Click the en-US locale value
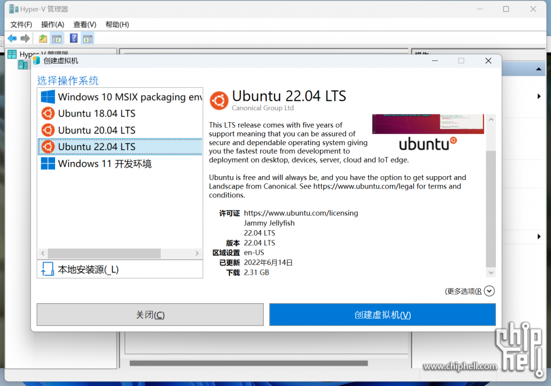Viewport: 551px width, 386px height. click(254, 253)
